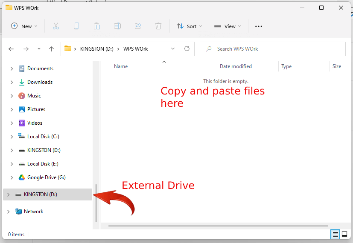Viewport: 353px width, 243px height.
Task: Select highlighted KINGSTON (D:) external drive
Action: click(47, 194)
